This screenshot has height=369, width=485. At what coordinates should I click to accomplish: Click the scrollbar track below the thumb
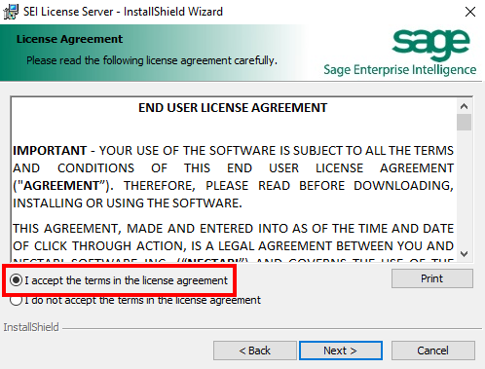(464, 188)
